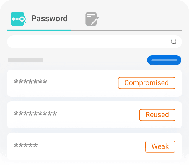Click the Compromised status badge
Image resolution: width=189 pixels, height=165 pixels.
click(x=146, y=83)
